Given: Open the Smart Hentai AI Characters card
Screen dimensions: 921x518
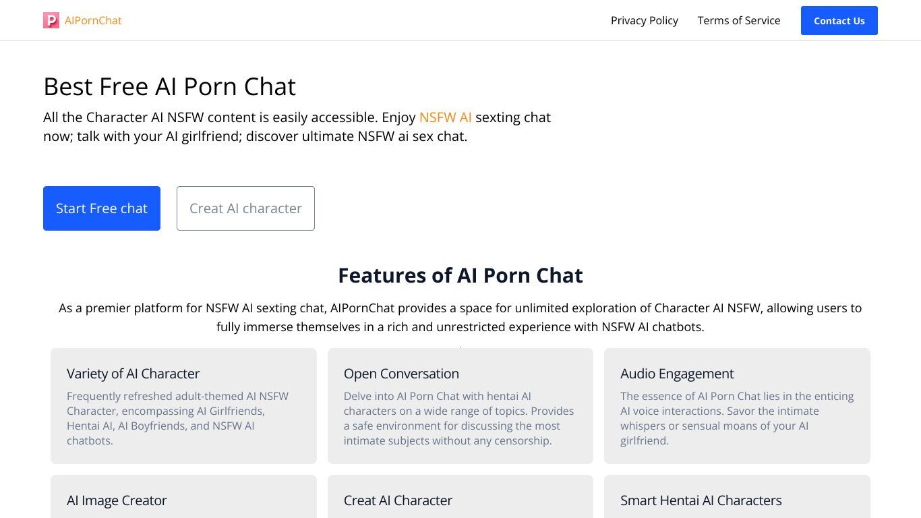Looking at the screenshot, I should point(737,496).
